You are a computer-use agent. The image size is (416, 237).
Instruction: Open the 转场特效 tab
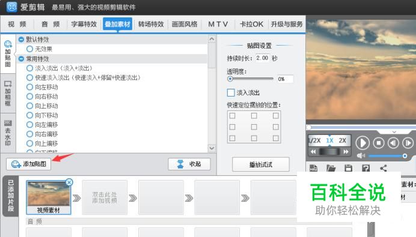click(x=151, y=24)
